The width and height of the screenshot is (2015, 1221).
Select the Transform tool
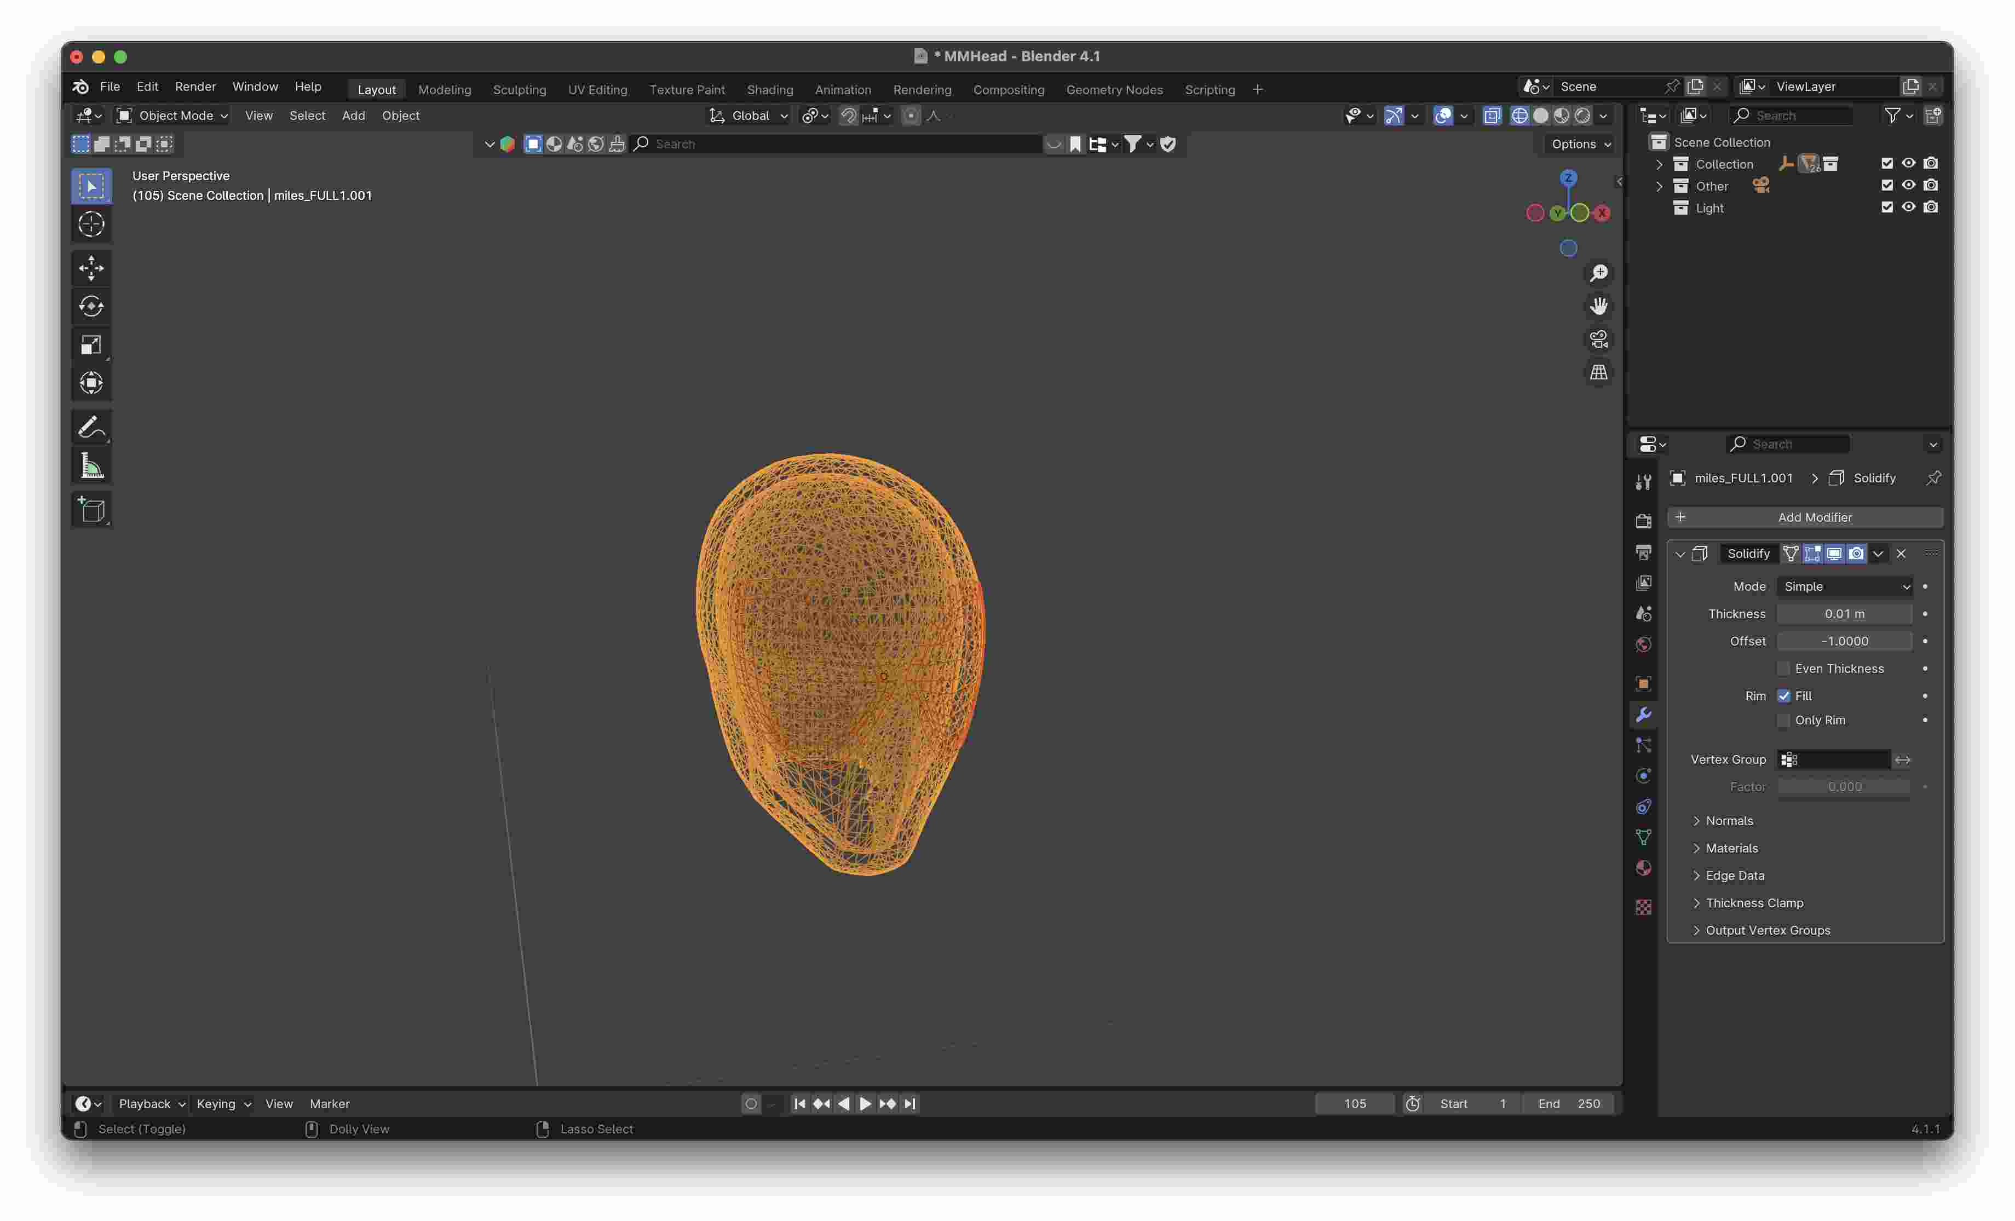(91, 383)
